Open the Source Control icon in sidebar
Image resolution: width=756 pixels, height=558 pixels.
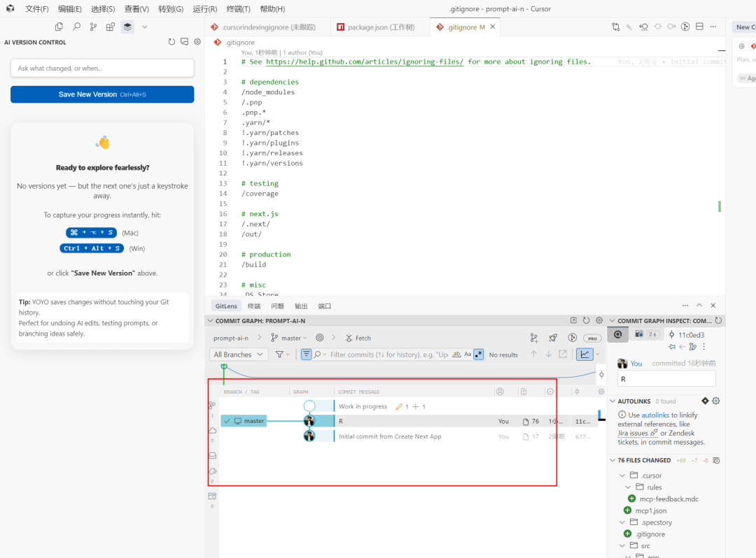[x=93, y=27]
